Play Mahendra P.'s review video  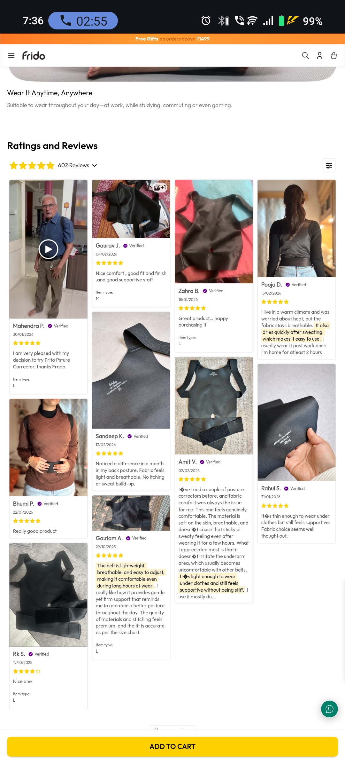tap(48, 249)
